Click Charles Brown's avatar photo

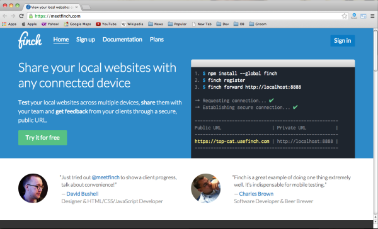pos(205,188)
